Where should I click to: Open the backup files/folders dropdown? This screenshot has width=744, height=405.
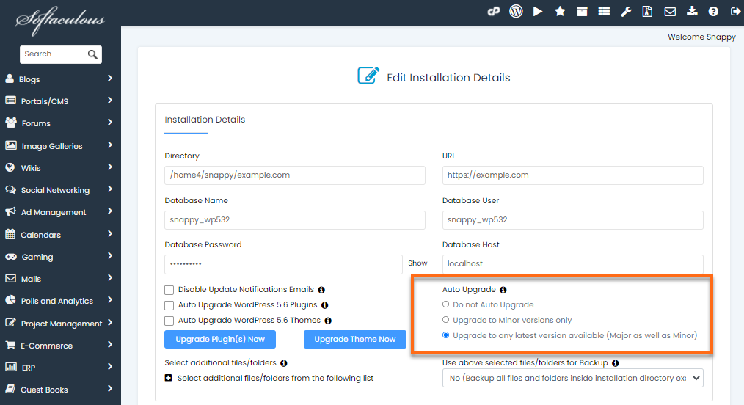572,378
